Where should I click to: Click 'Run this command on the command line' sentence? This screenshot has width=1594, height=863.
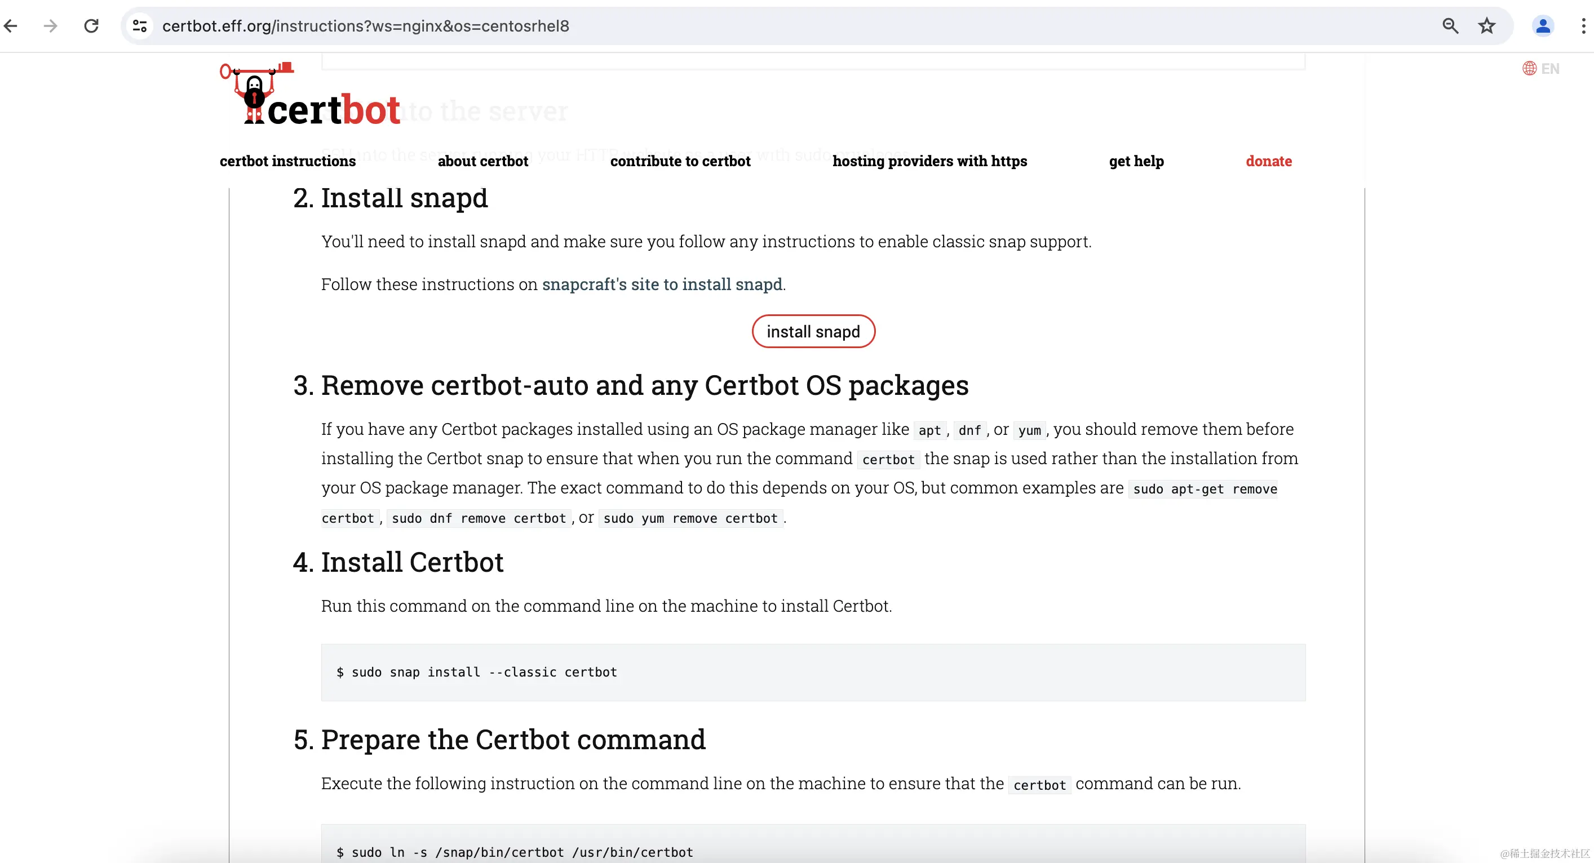click(606, 606)
